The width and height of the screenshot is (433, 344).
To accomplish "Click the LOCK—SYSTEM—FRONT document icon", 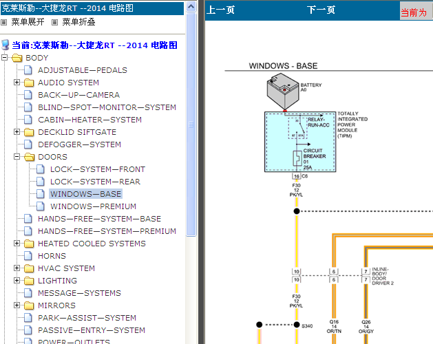I will click(41, 169).
